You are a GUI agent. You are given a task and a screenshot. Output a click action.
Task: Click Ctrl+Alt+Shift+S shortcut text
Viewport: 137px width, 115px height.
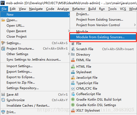[55, 49]
